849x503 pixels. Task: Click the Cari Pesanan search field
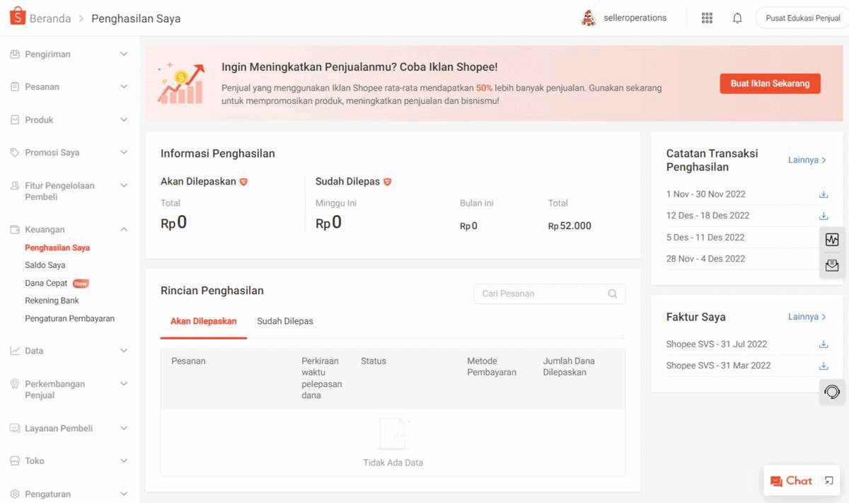541,294
